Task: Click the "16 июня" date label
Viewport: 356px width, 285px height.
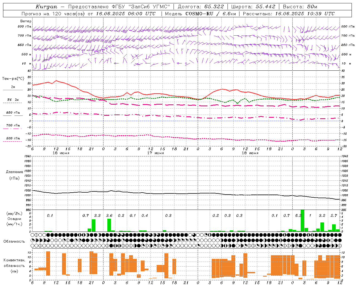Action: coord(61,153)
